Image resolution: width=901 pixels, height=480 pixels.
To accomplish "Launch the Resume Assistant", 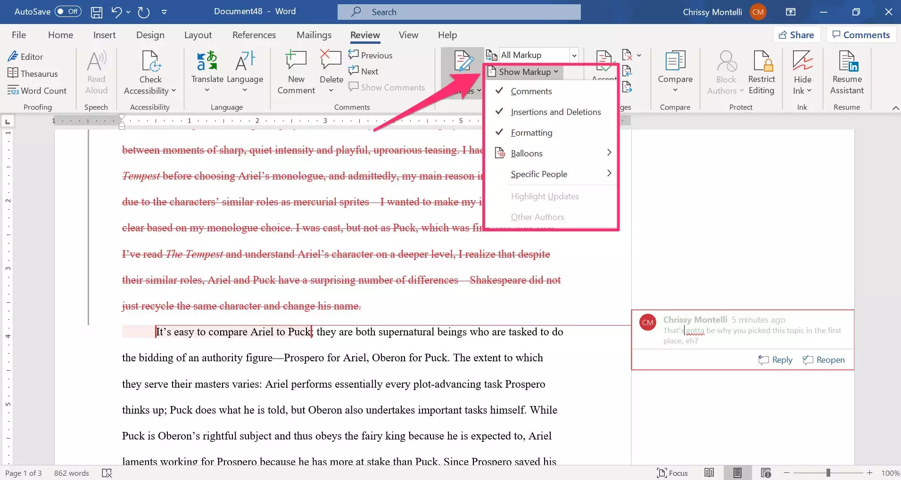I will (847, 72).
